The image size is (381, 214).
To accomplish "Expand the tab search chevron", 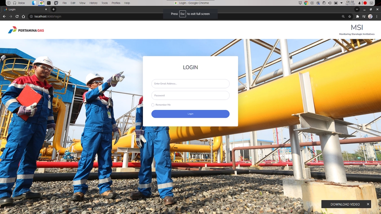I will point(357,10).
